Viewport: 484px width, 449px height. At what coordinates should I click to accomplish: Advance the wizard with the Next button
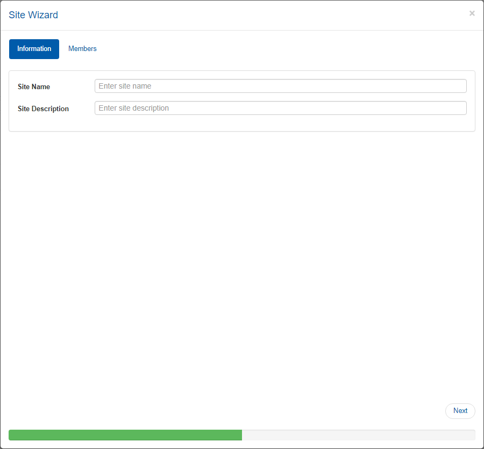[x=460, y=411]
